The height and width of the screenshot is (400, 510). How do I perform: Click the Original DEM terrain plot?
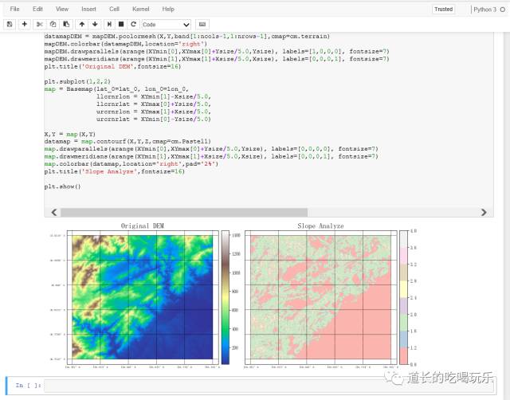pos(143,297)
